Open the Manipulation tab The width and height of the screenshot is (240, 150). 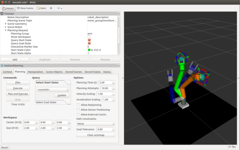click(36, 72)
